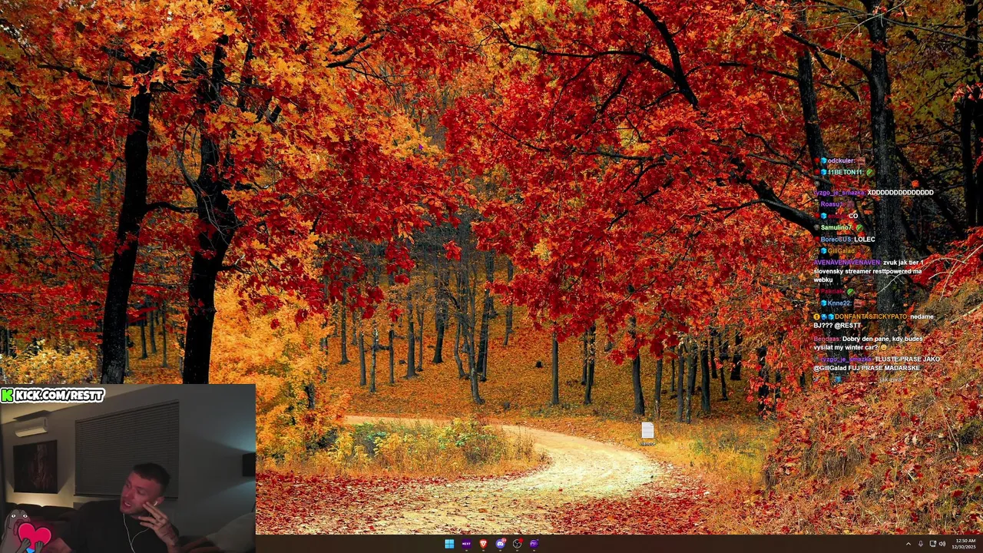
Task: Click chat username DONFANTASTICKYPATO
Action: (x=870, y=316)
